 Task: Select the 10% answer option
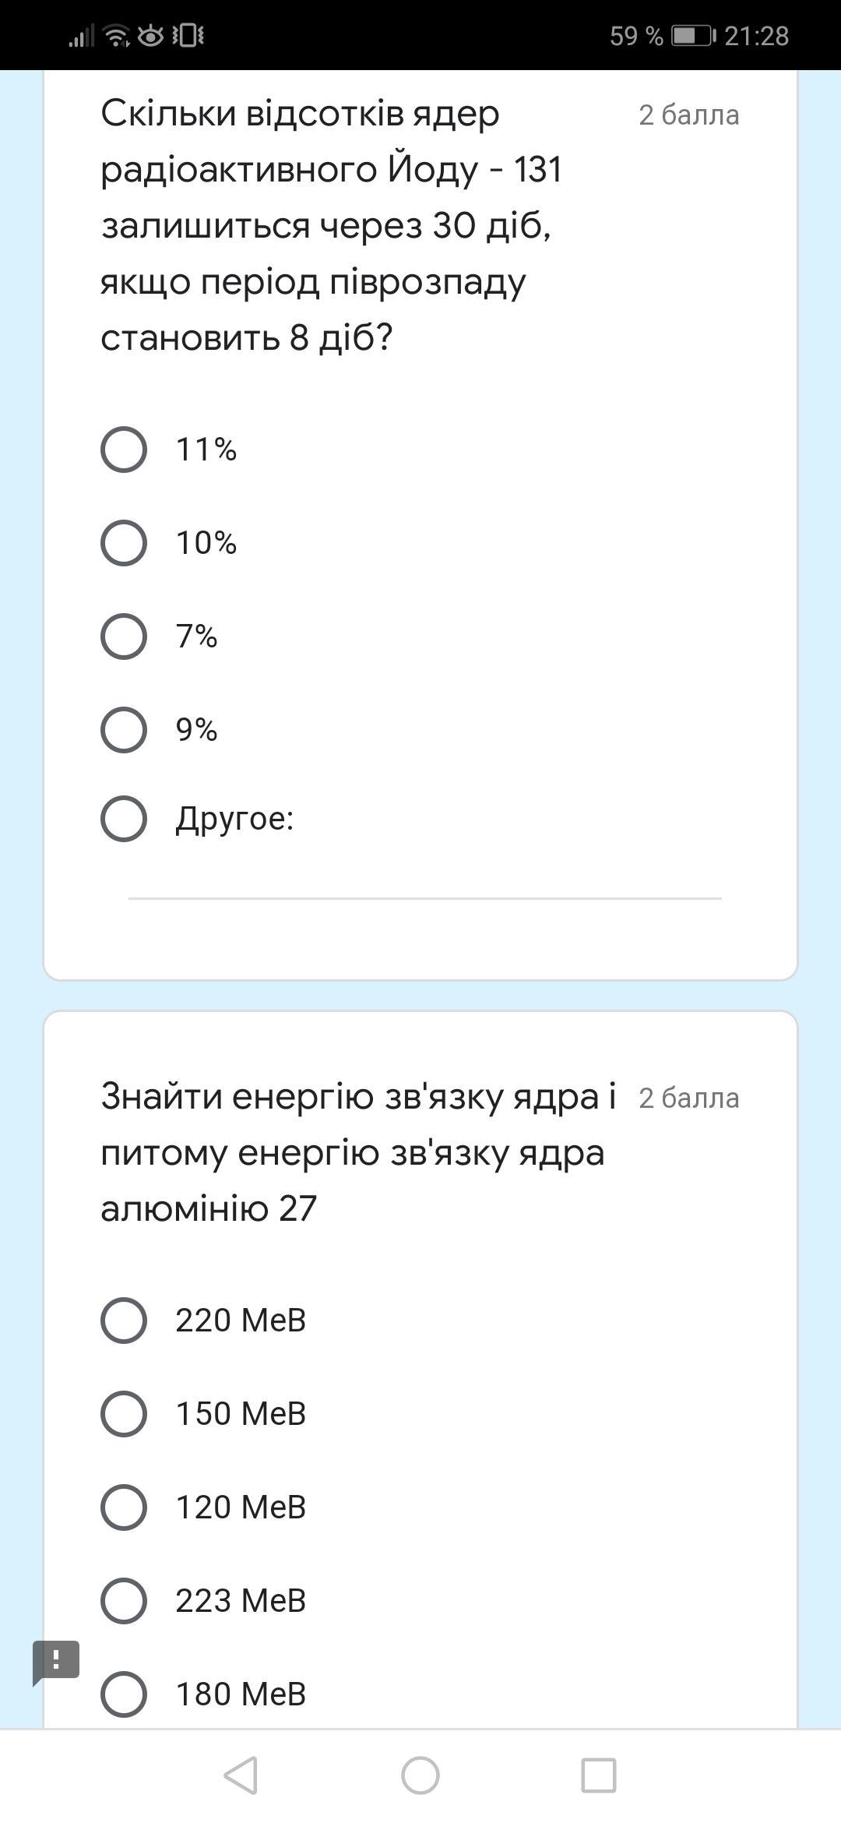click(x=124, y=543)
